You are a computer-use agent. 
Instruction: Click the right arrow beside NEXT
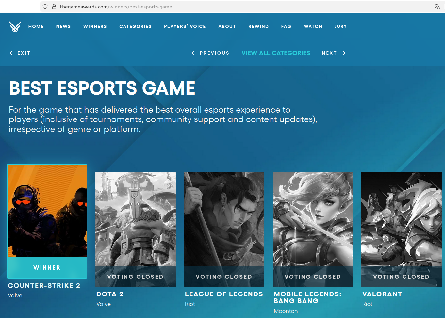(343, 53)
